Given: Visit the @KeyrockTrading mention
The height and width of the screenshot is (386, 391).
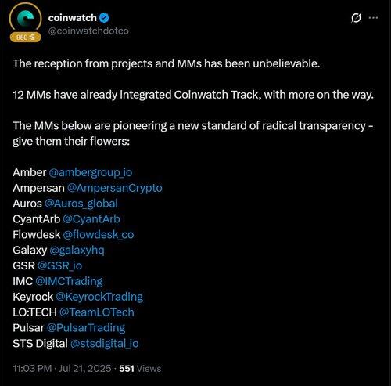Looking at the screenshot, I should (x=99, y=297).
